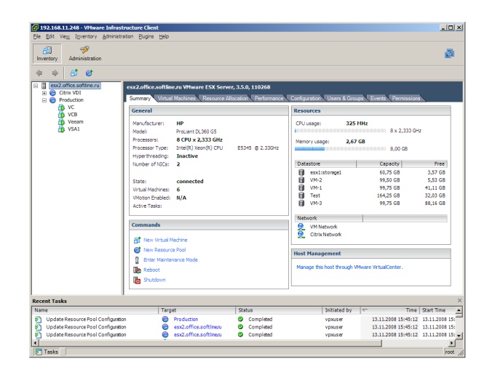The width and height of the screenshot is (495, 380).
Task: Click the Enter Maintenance Mode link
Action: (x=170, y=260)
